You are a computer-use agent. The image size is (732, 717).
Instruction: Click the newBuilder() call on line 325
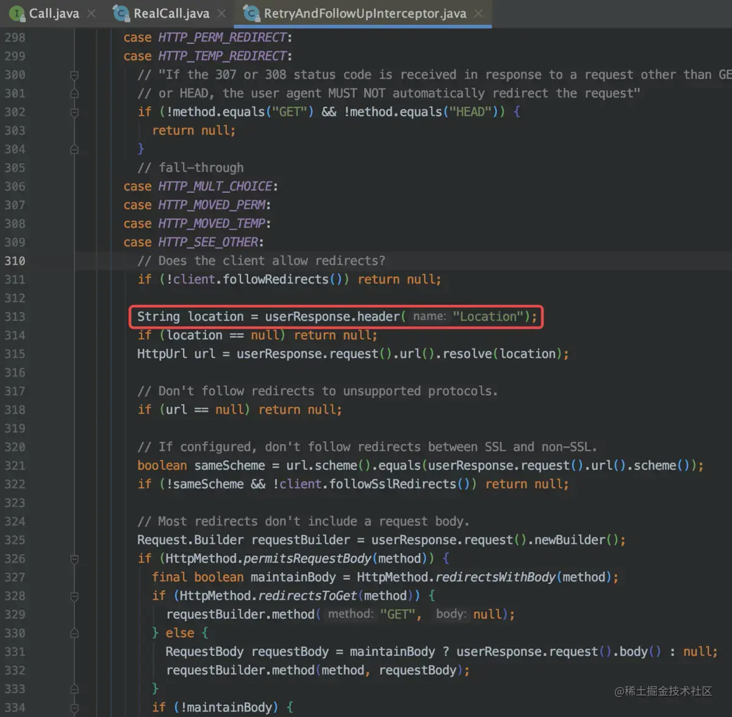tap(577, 540)
